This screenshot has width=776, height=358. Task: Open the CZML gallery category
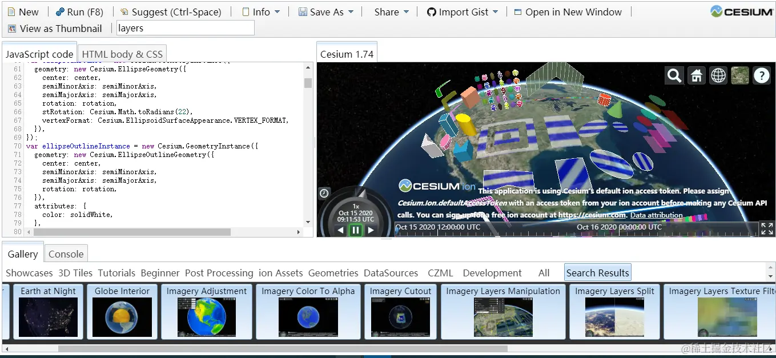[x=440, y=273]
